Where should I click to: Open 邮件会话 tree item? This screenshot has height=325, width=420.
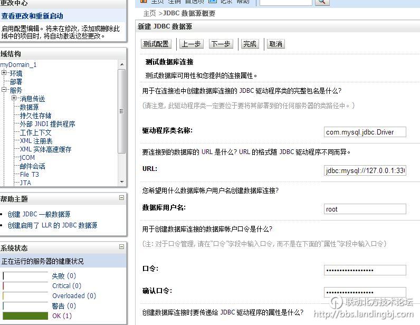click(32, 166)
